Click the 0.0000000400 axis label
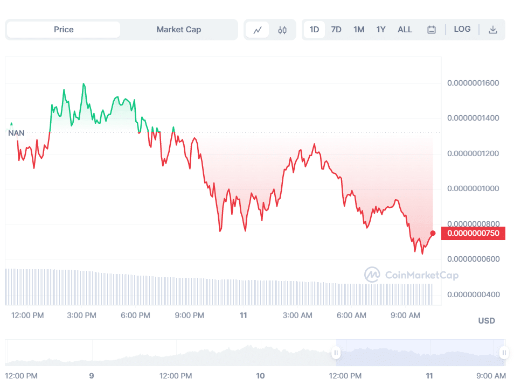The image size is (514, 386). (x=473, y=294)
